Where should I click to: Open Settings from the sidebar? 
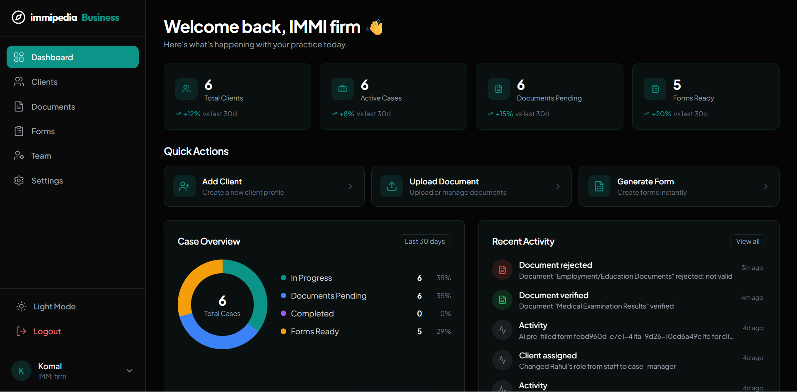(x=73, y=181)
